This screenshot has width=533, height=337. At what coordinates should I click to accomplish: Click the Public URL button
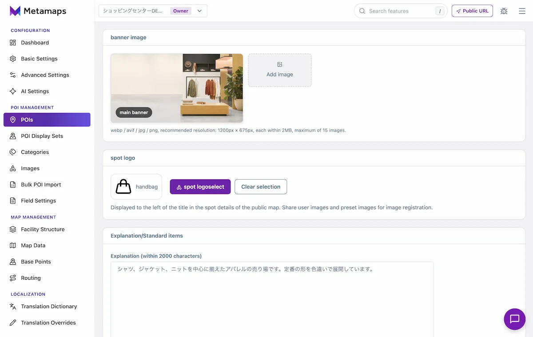[472, 11]
